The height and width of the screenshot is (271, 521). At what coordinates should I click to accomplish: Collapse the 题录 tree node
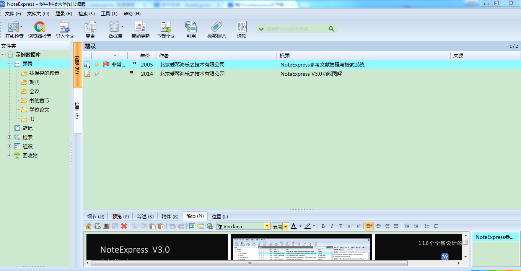click(x=10, y=64)
